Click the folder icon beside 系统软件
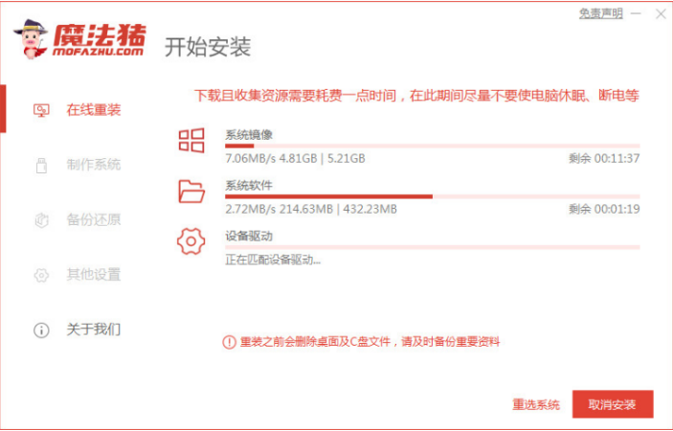Viewport: 673px width, 431px height. [x=191, y=192]
